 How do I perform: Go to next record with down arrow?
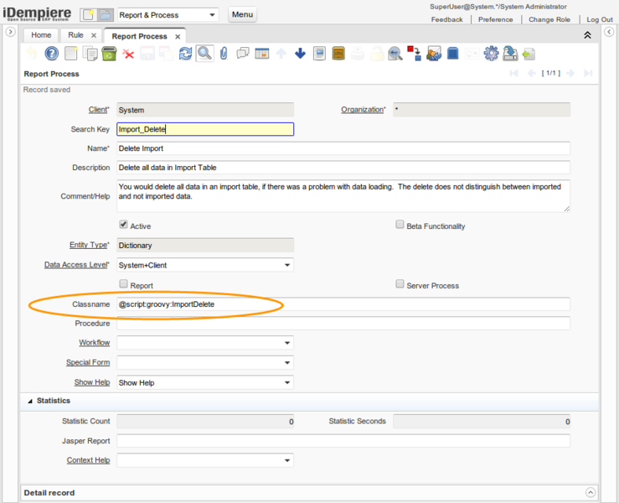pyautogui.click(x=300, y=54)
